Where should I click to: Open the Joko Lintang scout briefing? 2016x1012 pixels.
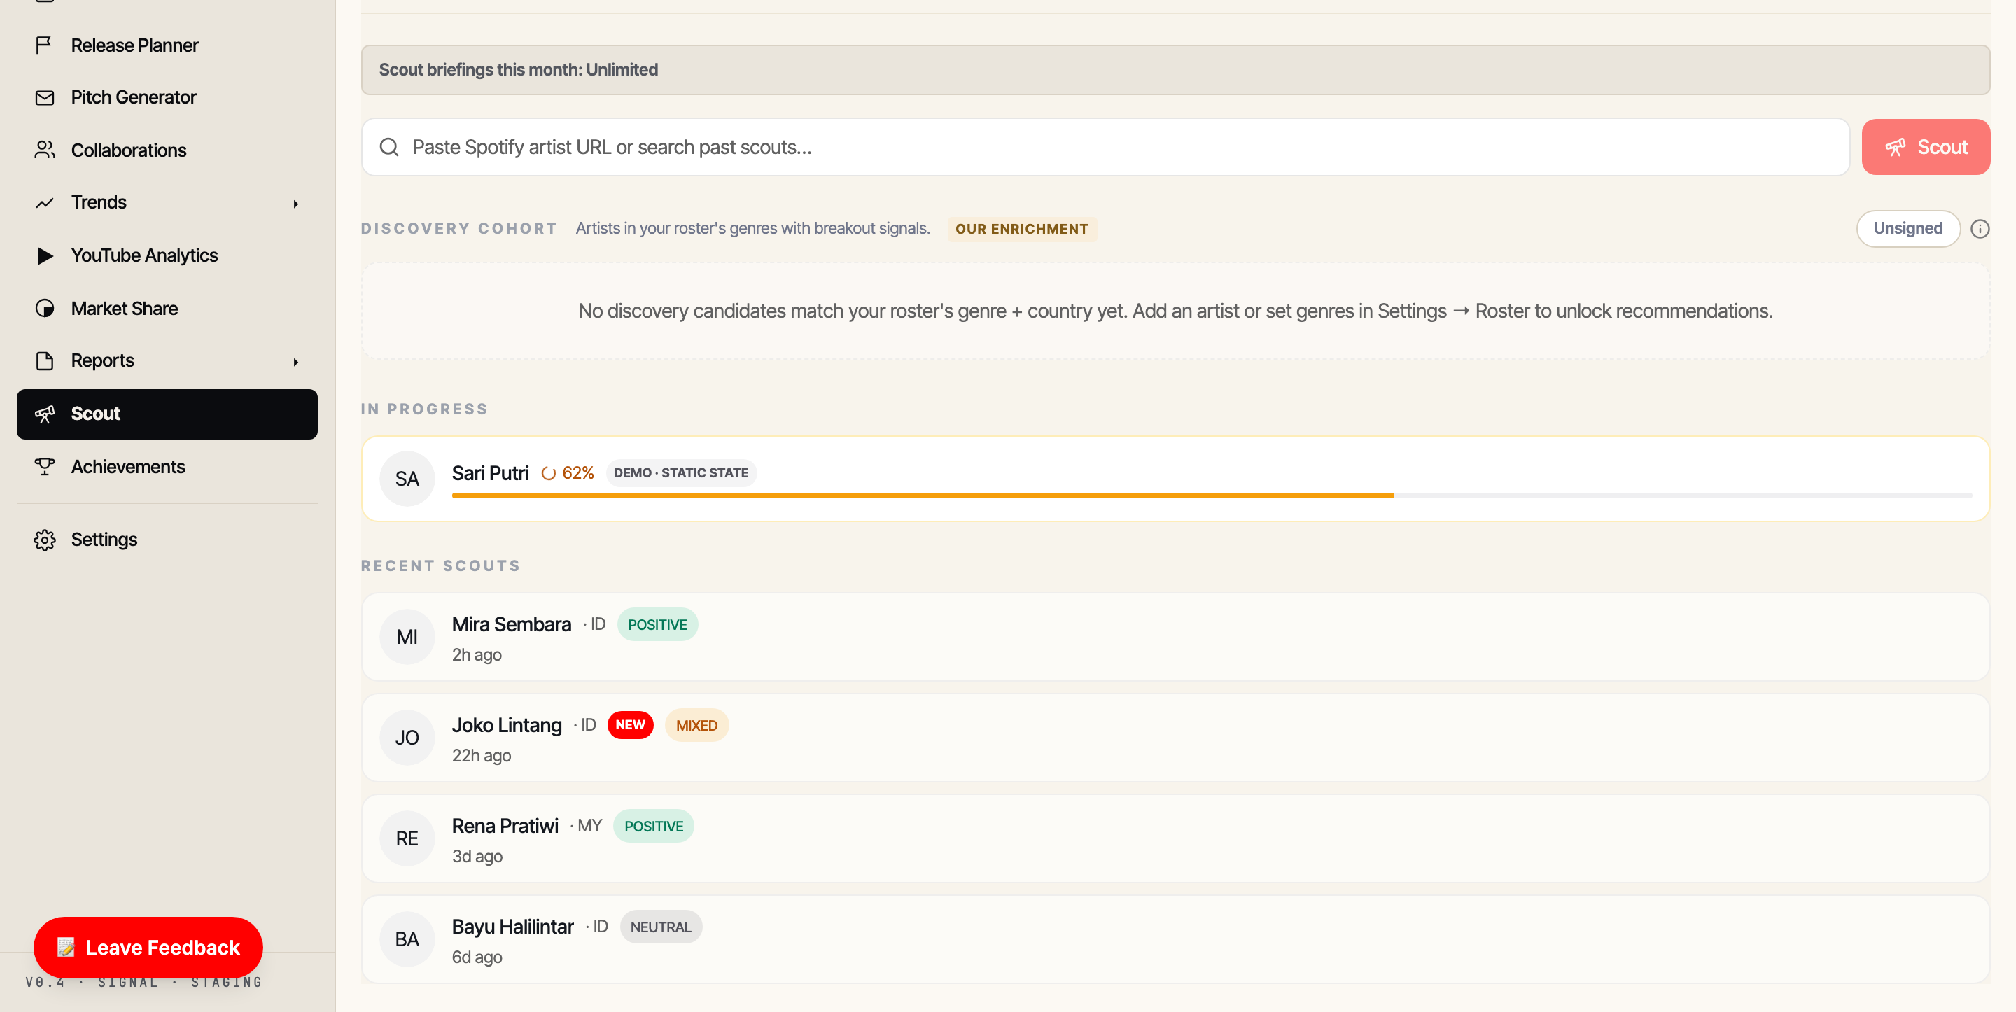[x=1175, y=738]
